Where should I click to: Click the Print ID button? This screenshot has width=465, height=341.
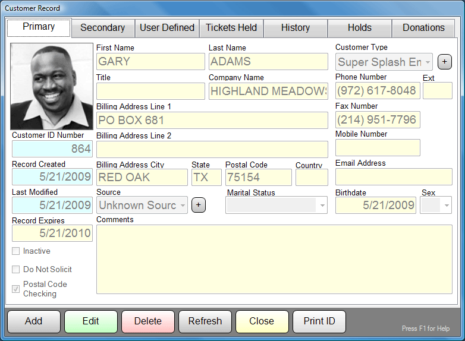tap(319, 321)
